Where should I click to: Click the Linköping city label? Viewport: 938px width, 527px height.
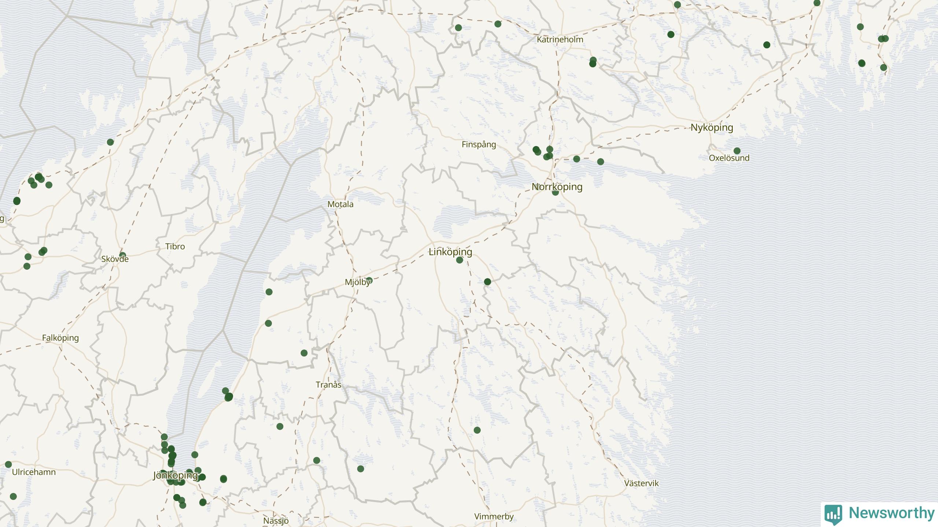point(450,252)
